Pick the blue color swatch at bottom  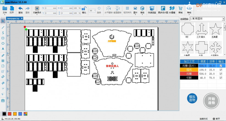click(x=20, y=114)
